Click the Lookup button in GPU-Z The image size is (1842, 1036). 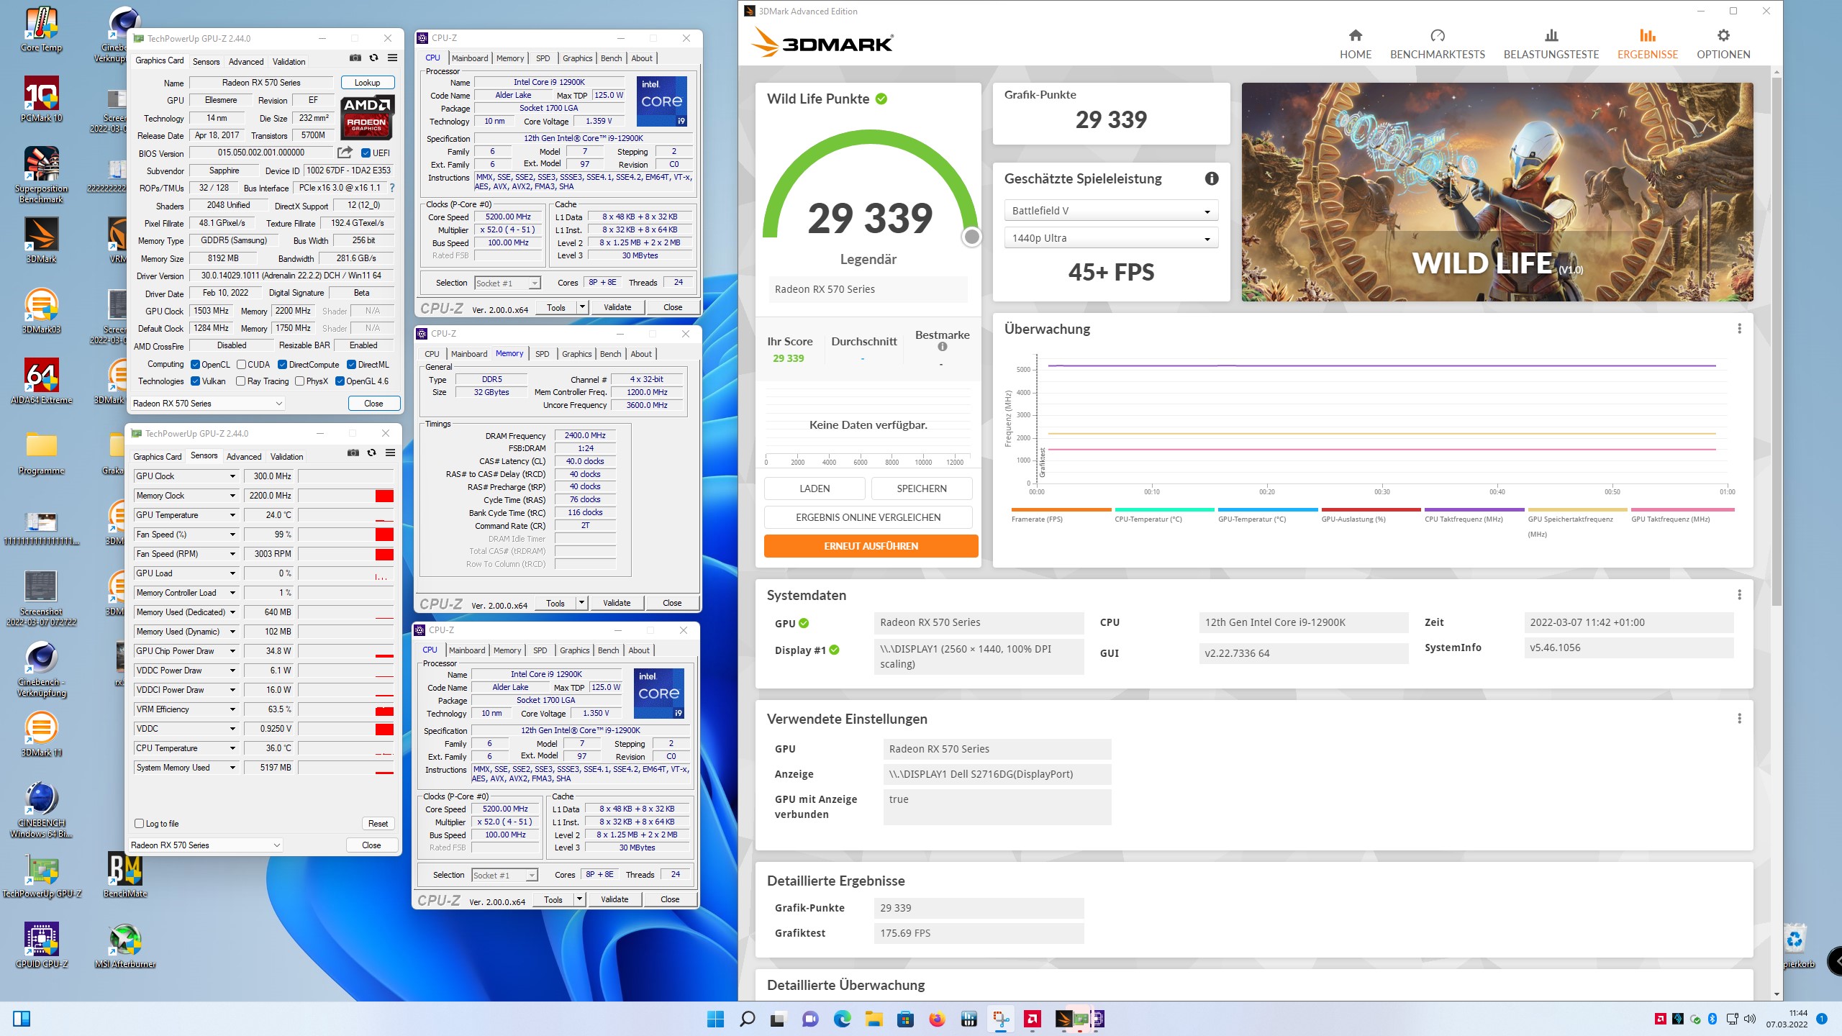[x=367, y=83]
